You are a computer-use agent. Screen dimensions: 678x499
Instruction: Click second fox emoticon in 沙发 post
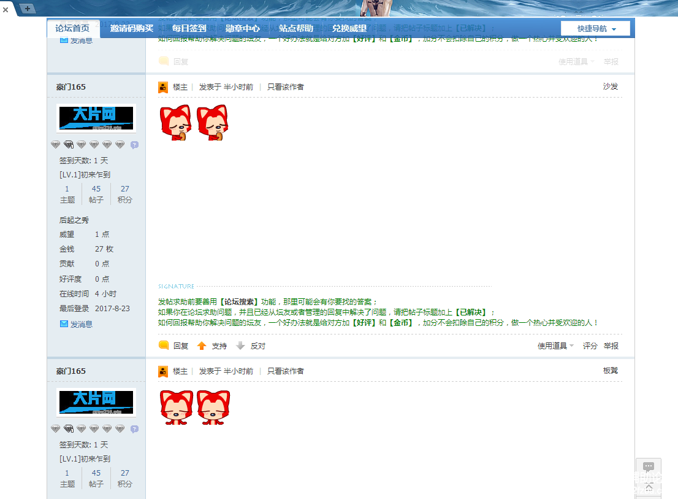click(213, 123)
